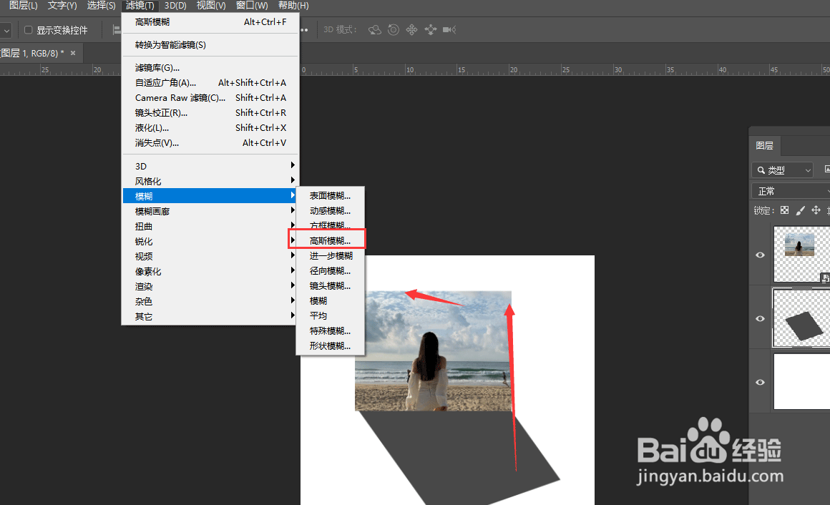Click the lock transparent pixels icon

pos(784,210)
